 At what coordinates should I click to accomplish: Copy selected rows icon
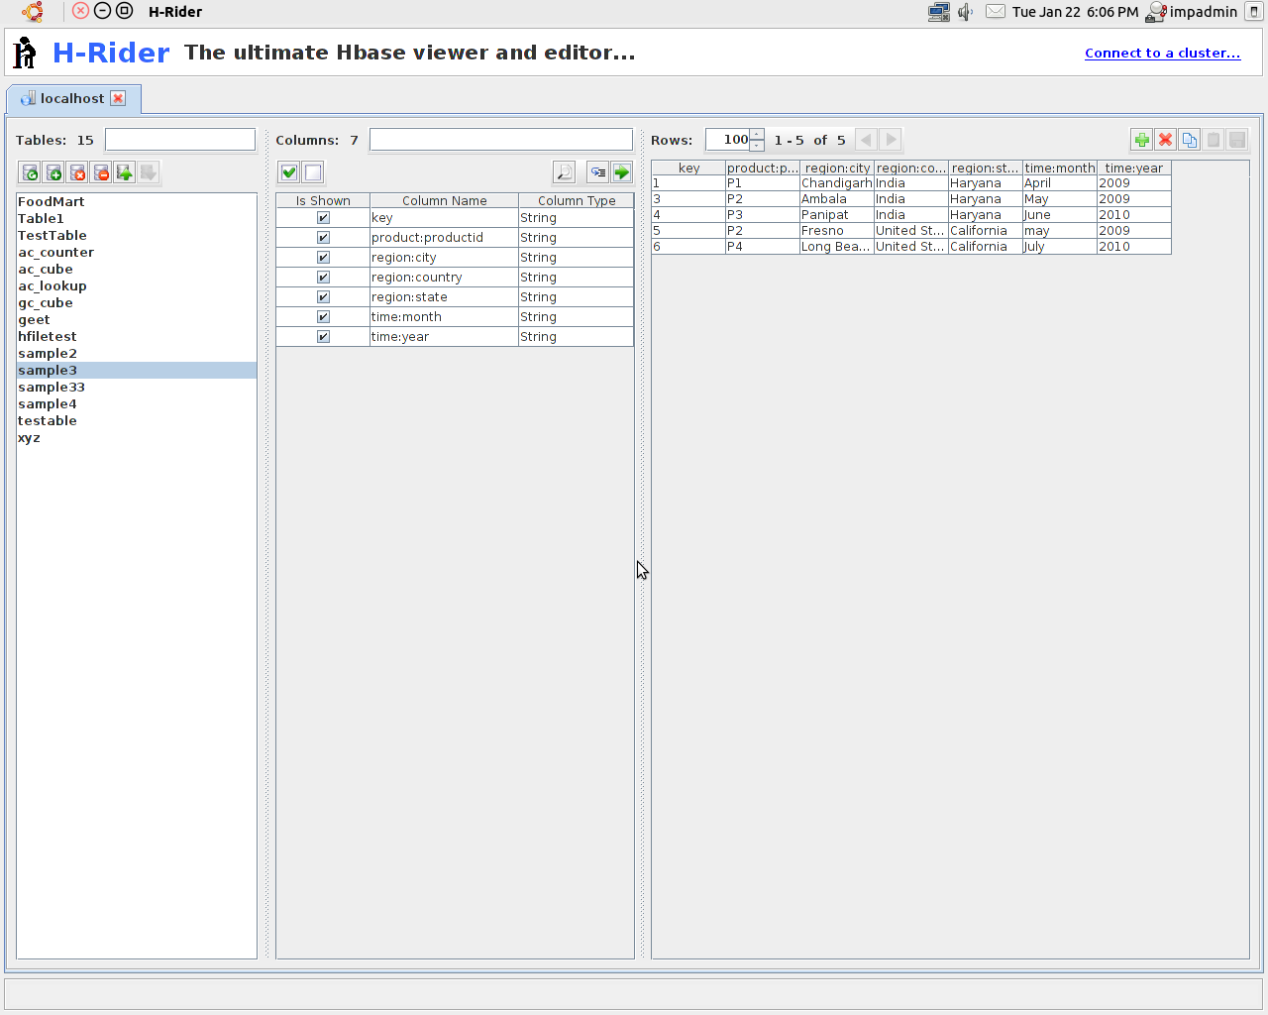point(1189,140)
